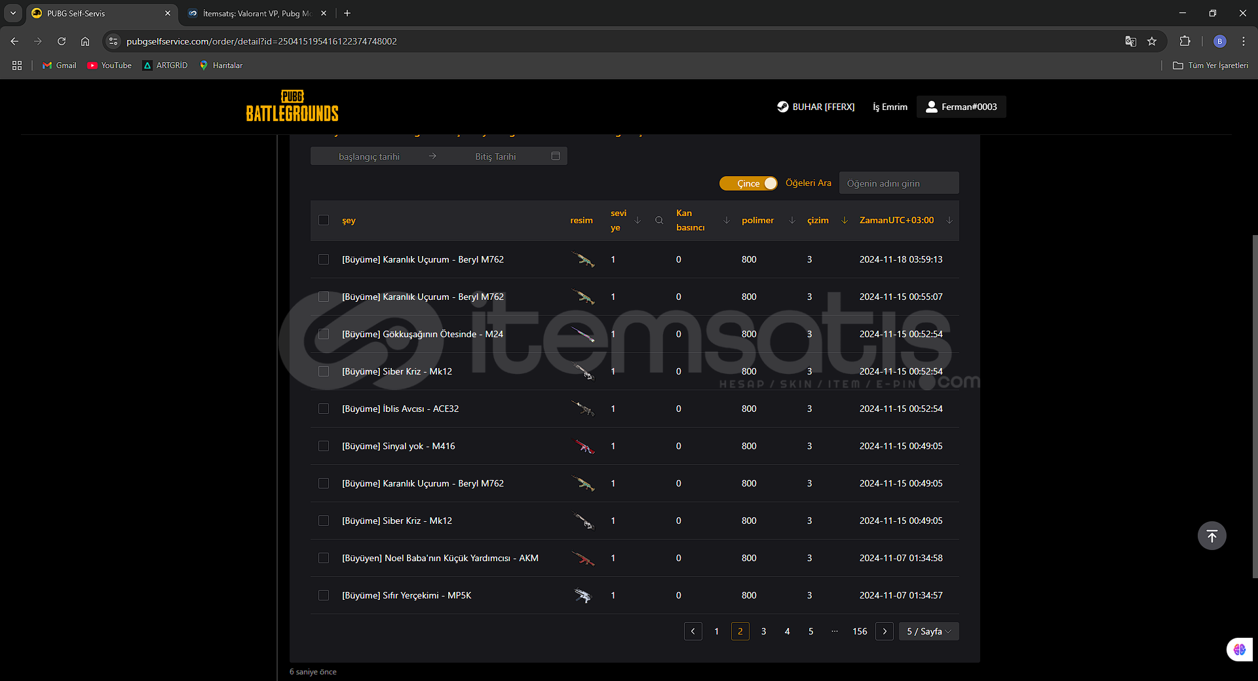Open the site information icon in address bar
1258x681 pixels.
pos(113,41)
